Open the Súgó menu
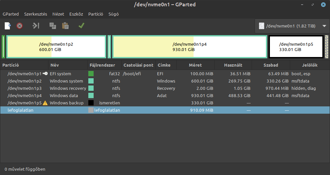Screen dimensions: 330x175 (x=114, y=14)
